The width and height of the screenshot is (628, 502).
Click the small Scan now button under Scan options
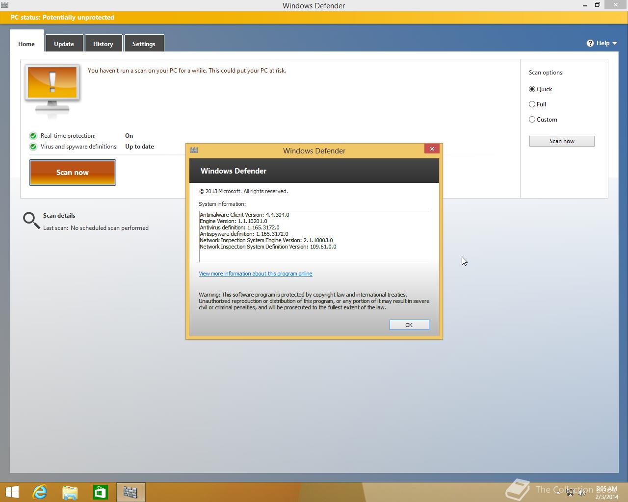562,141
